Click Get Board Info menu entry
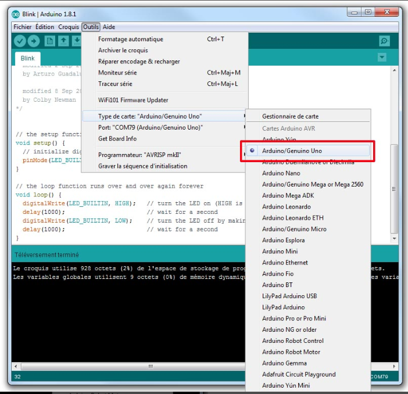This screenshot has height=394, width=408. pyautogui.click(x=117, y=138)
